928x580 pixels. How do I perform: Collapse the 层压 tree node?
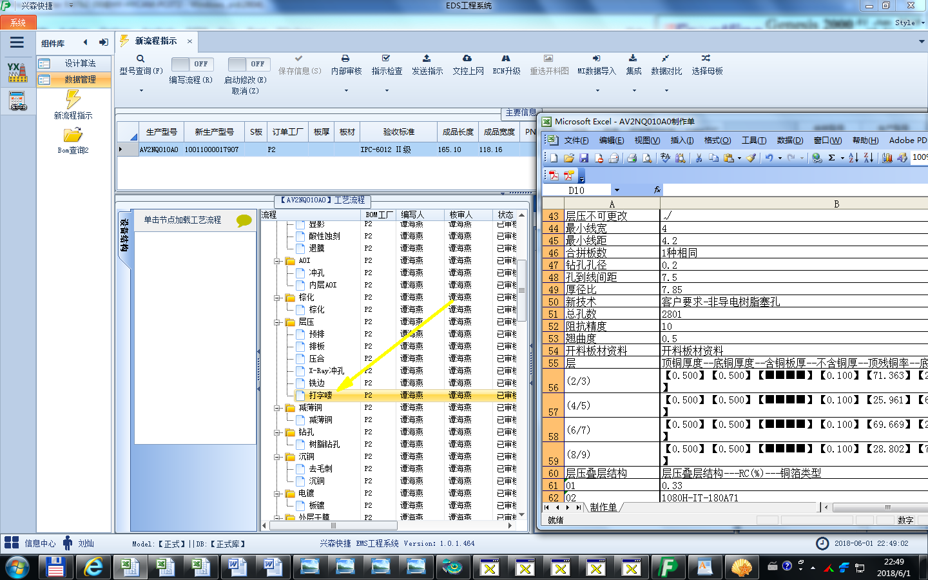[x=277, y=322]
